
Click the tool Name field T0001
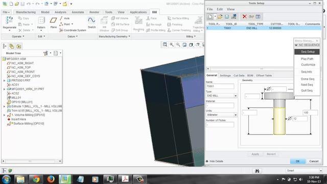tap(220, 86)
